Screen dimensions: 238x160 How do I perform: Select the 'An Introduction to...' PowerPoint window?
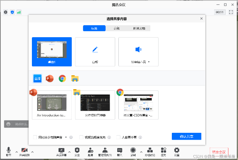[x=52, y=105]
